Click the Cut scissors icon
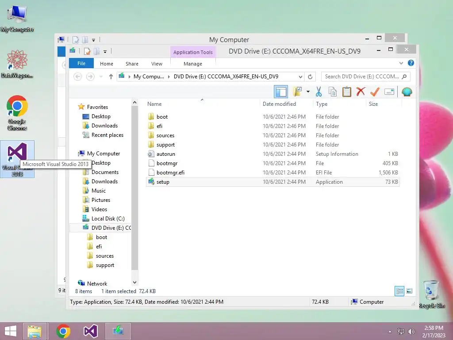The height and width of the screenshot is (340, 453). 319,92
